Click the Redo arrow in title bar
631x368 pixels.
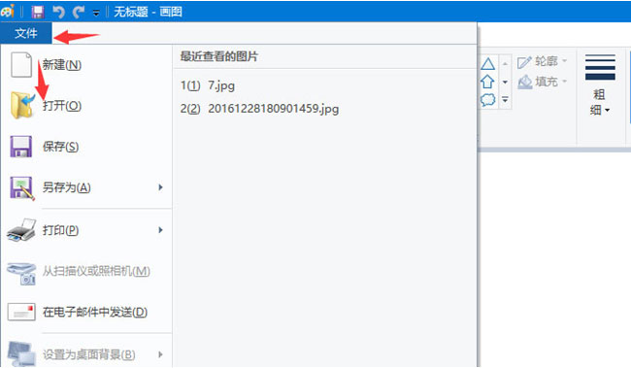(x=79, y=12)
